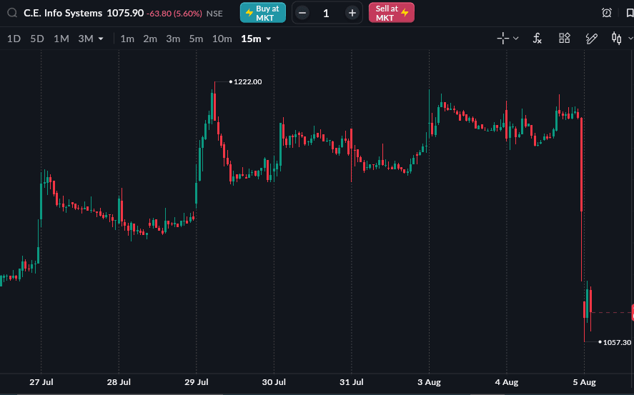Click the candlestick chart type icon
This screenshot has width=634, height=395.
[x=617, y=39]
